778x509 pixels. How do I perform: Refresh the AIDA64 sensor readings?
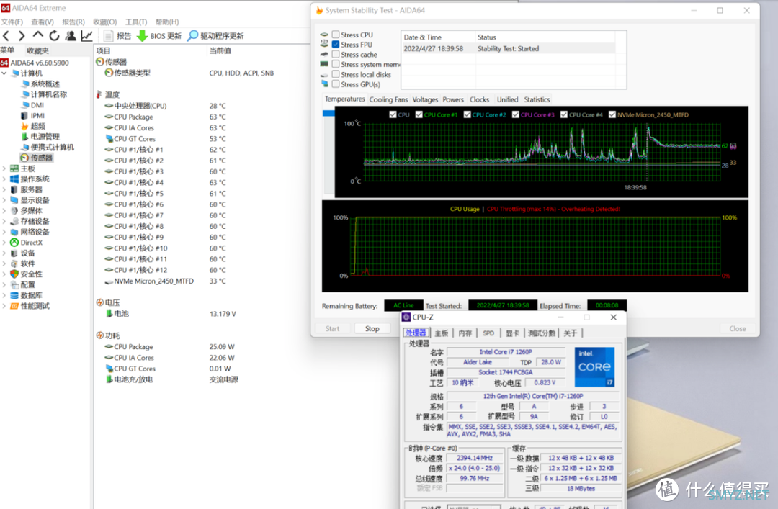coord(54,36)
